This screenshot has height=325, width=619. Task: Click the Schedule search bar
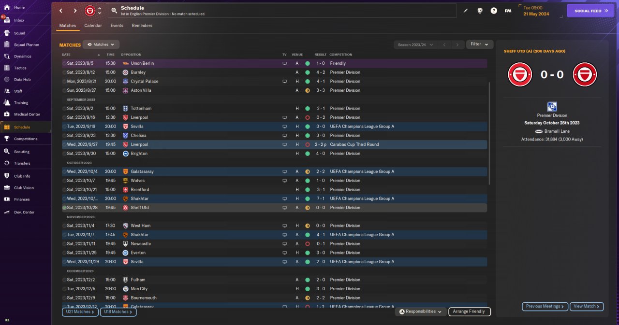282,11
